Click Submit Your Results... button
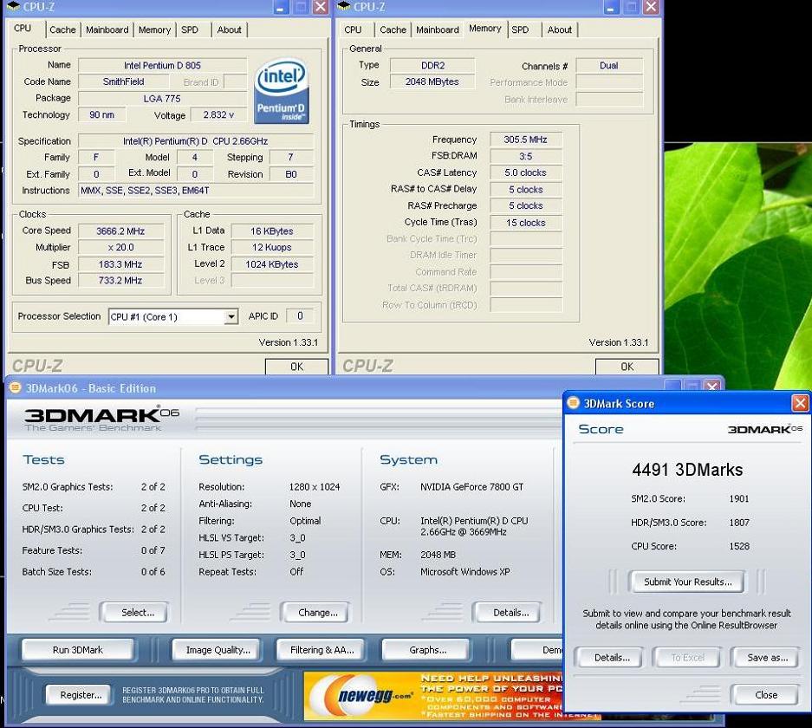 pos(688,582)
